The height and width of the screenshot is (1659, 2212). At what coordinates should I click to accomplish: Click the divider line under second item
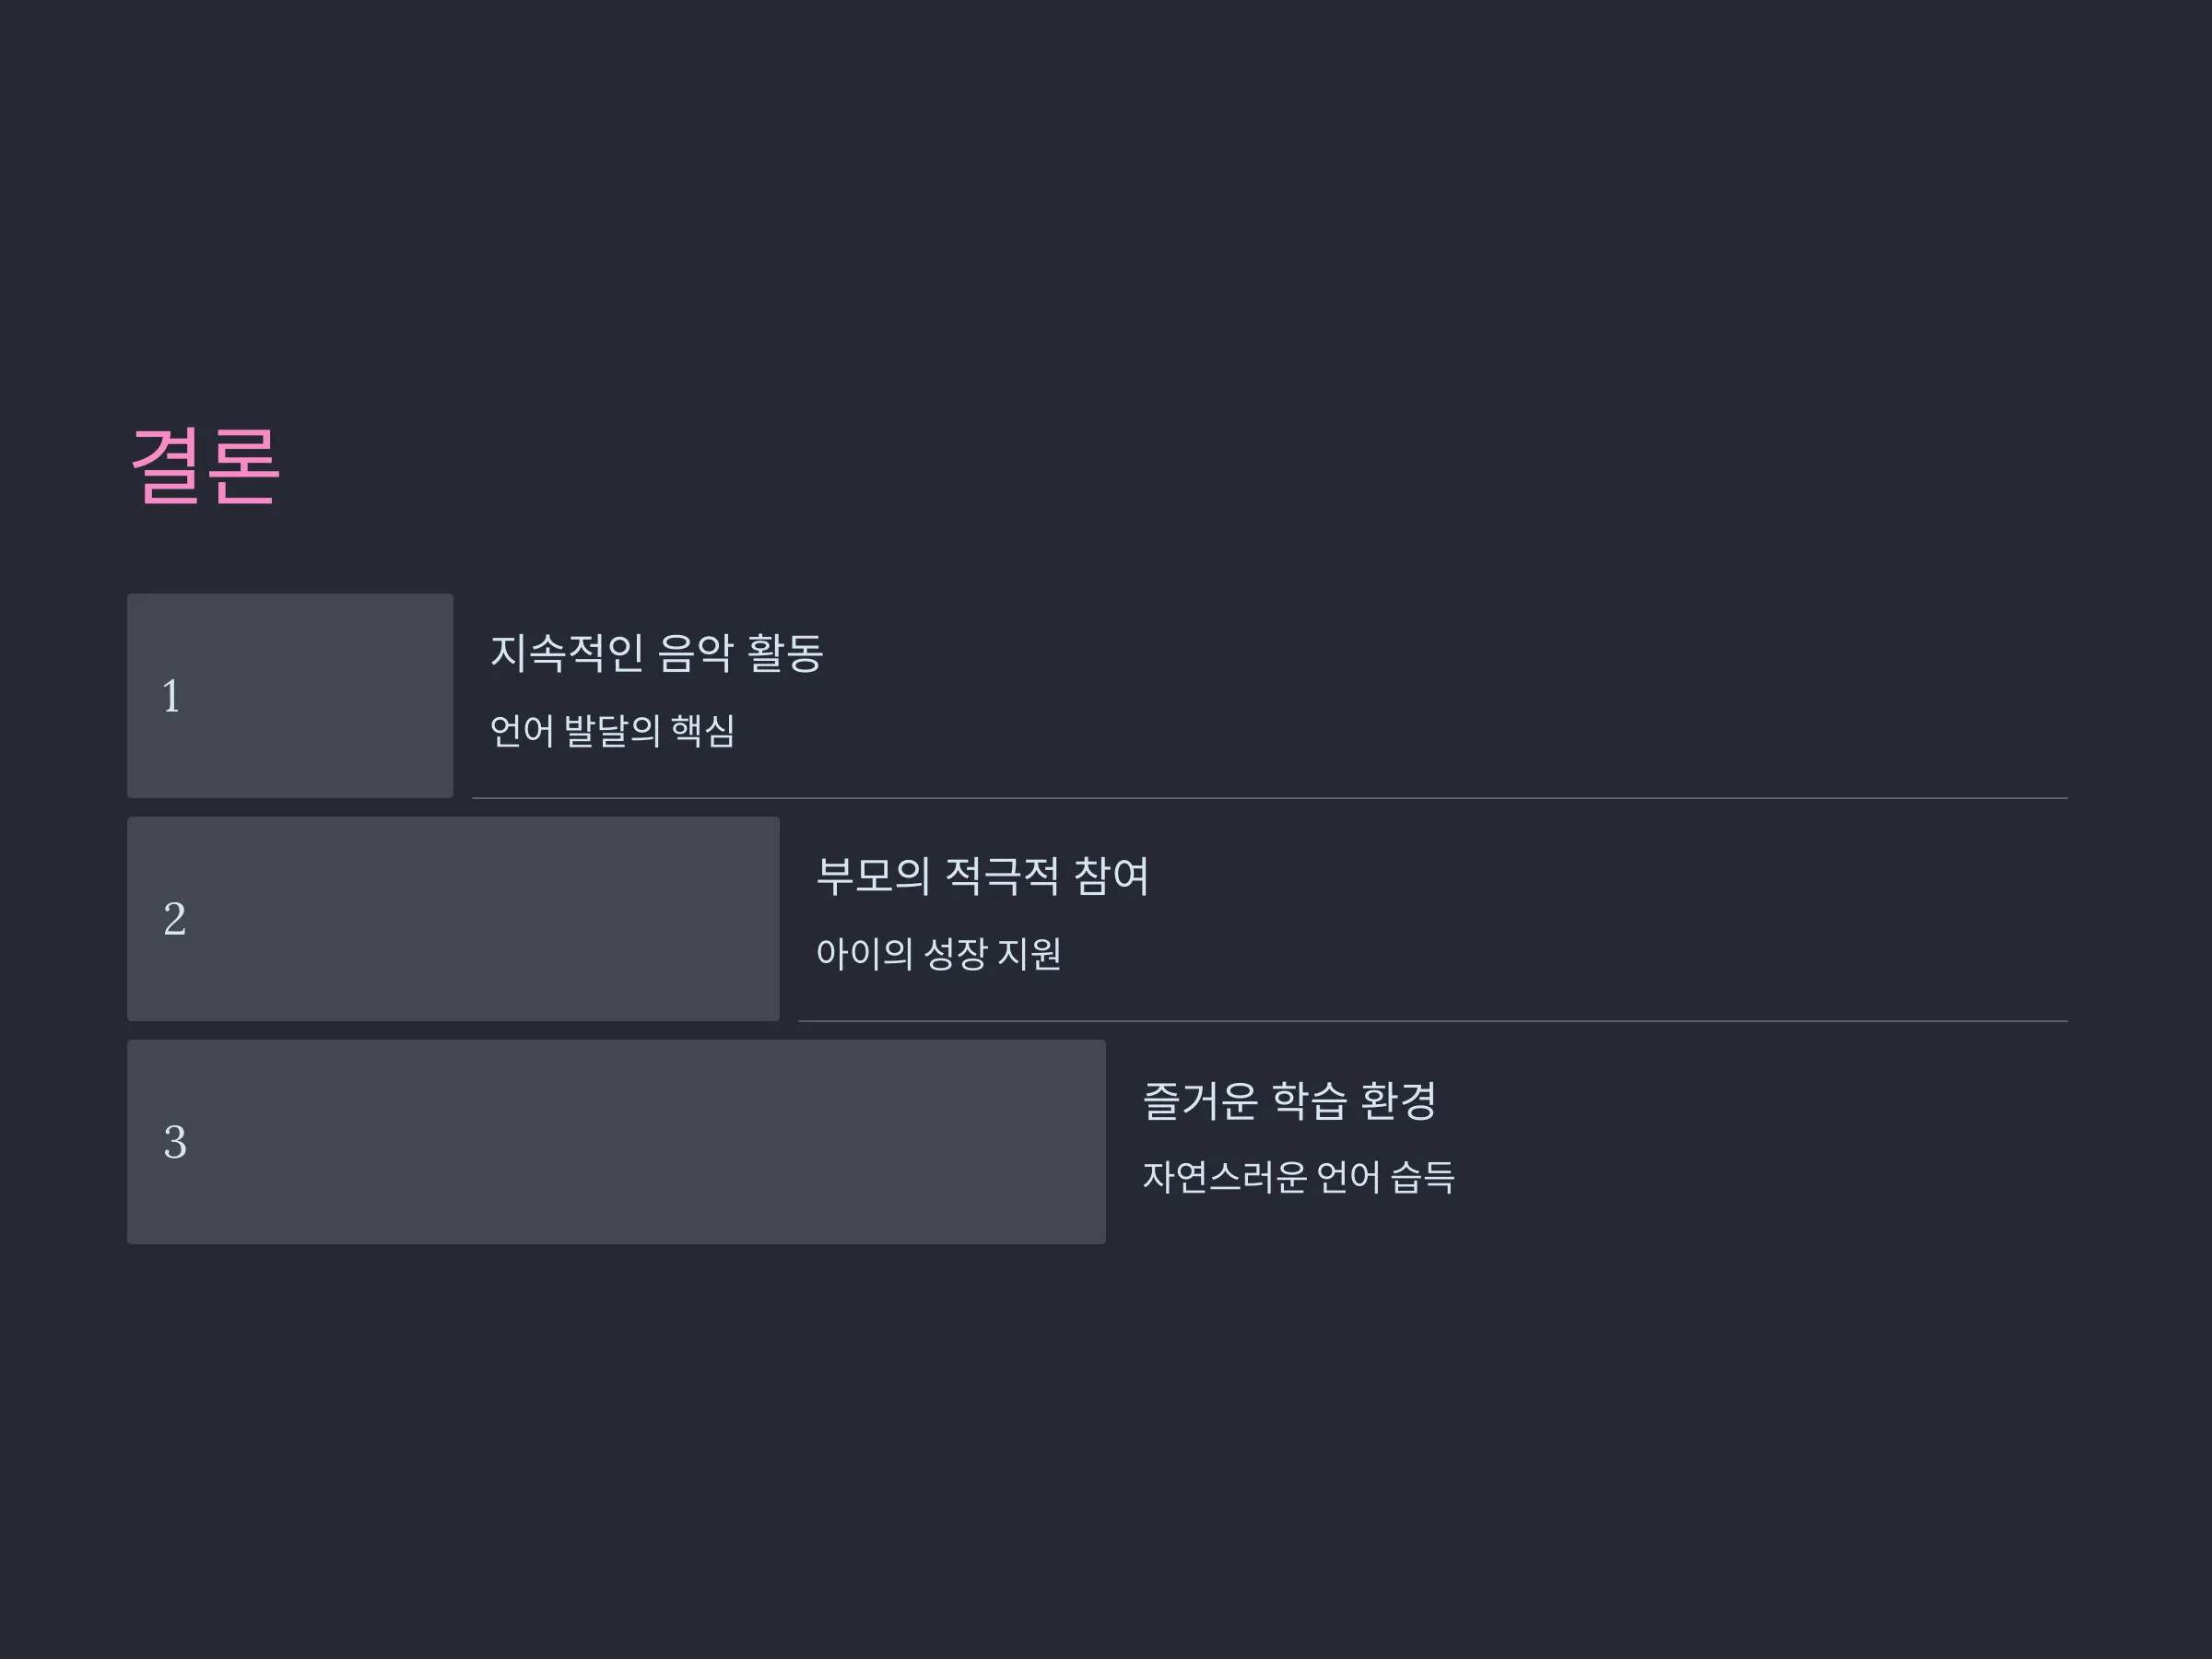tap(1433, 1021)
